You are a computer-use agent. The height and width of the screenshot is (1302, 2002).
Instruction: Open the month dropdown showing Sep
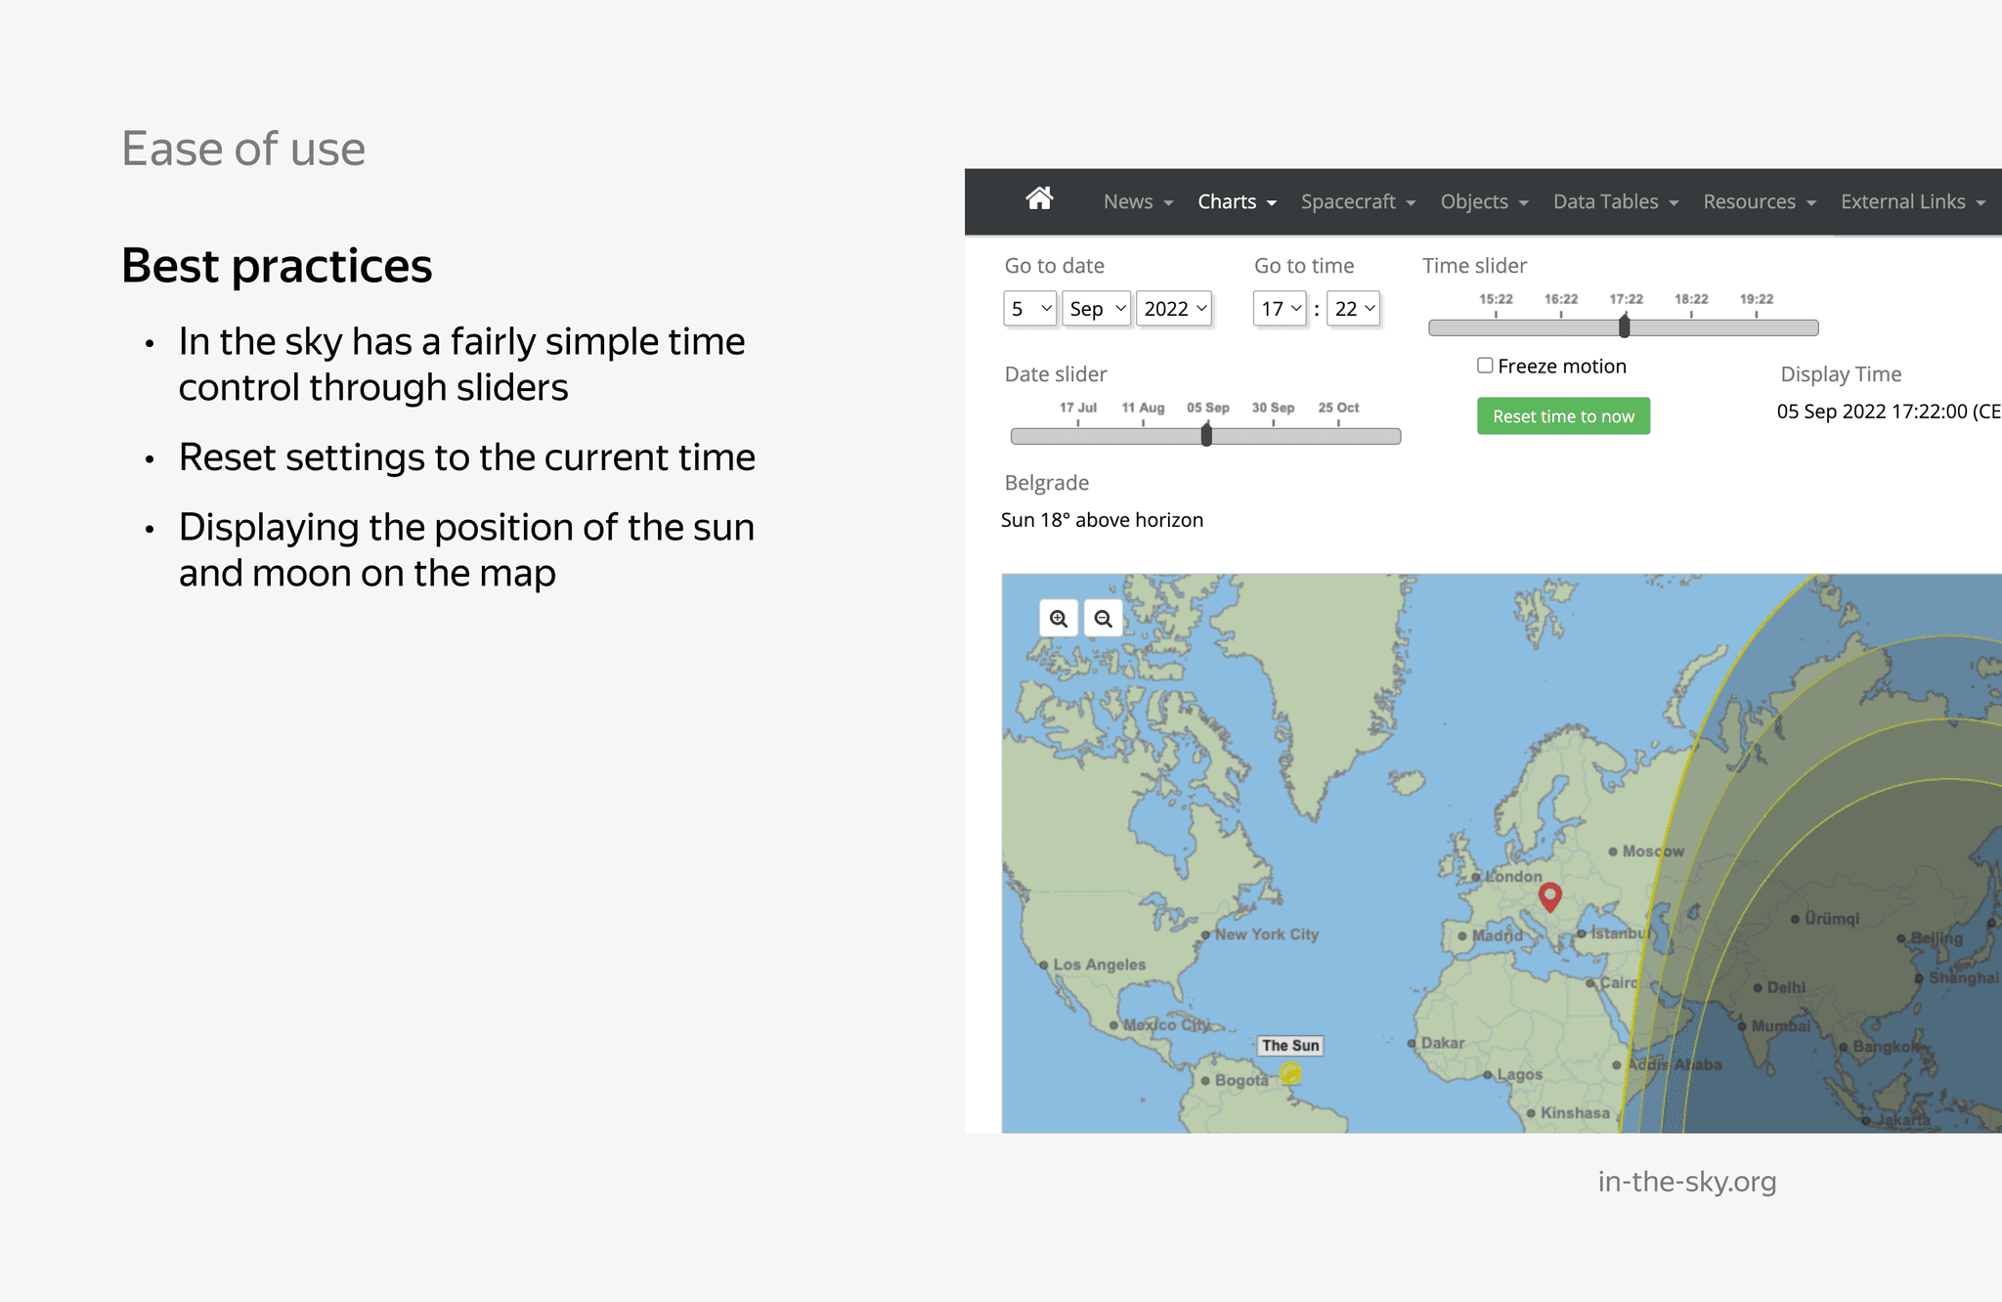(1097, 309)
